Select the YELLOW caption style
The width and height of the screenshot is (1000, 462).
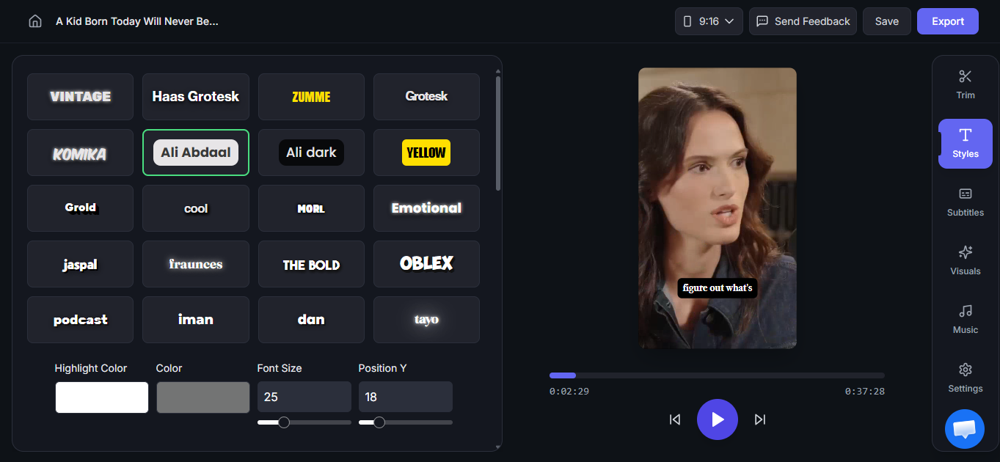[x=426, y=153]
